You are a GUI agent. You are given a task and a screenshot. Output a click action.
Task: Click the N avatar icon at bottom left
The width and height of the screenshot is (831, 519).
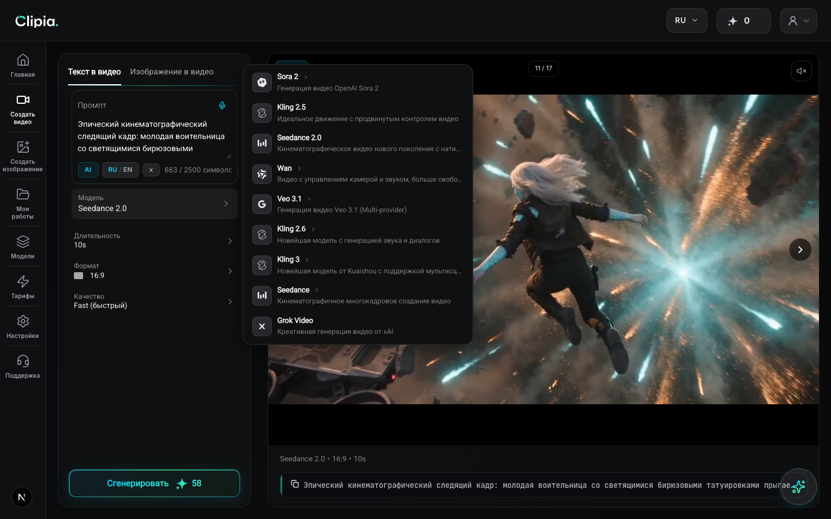tap(22, 497)
